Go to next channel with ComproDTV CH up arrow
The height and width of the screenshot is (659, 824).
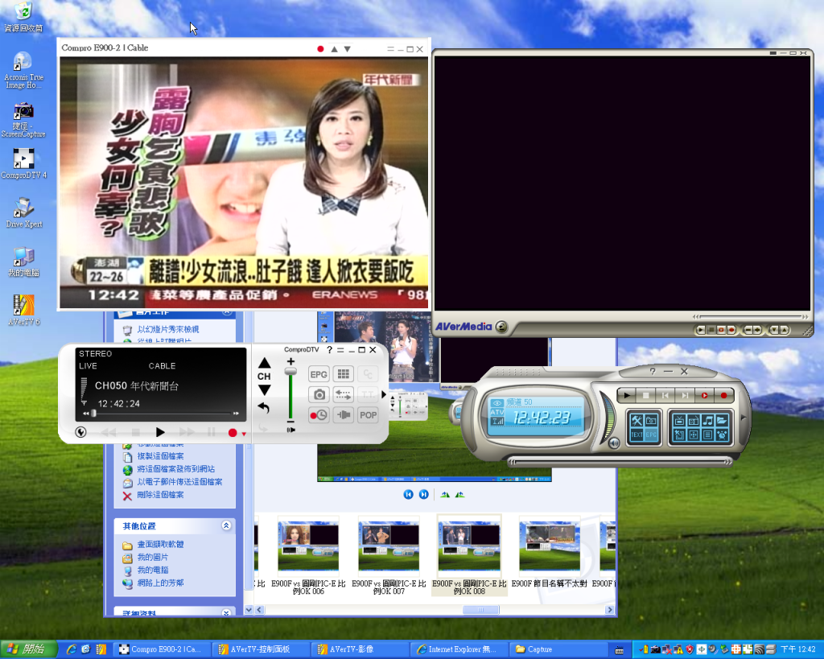click(264, 363)
